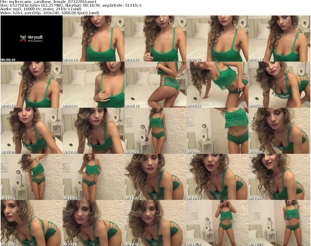
Task: Click the Video h264 320x240 info line
Action: [50, 13]
